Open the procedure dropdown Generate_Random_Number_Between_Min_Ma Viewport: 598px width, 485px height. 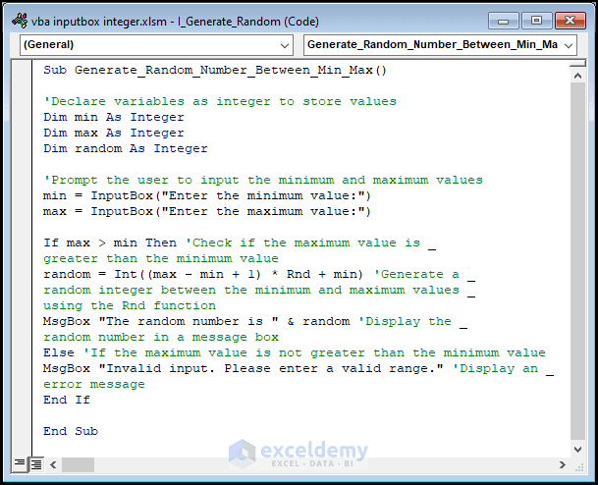(x=440, y=45)
